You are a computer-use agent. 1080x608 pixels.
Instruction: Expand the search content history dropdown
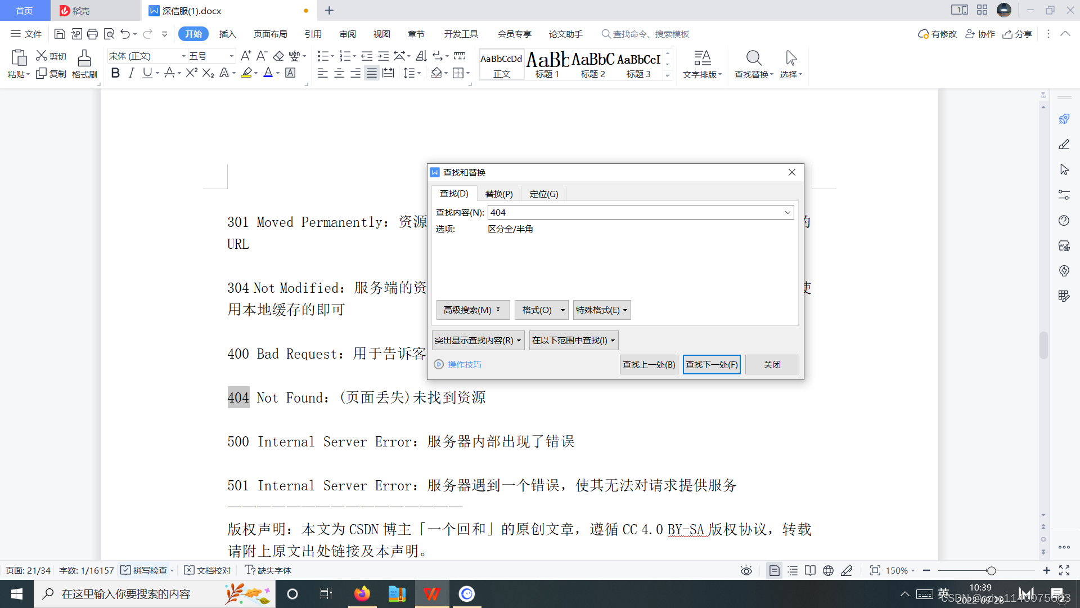pos(787,212)
